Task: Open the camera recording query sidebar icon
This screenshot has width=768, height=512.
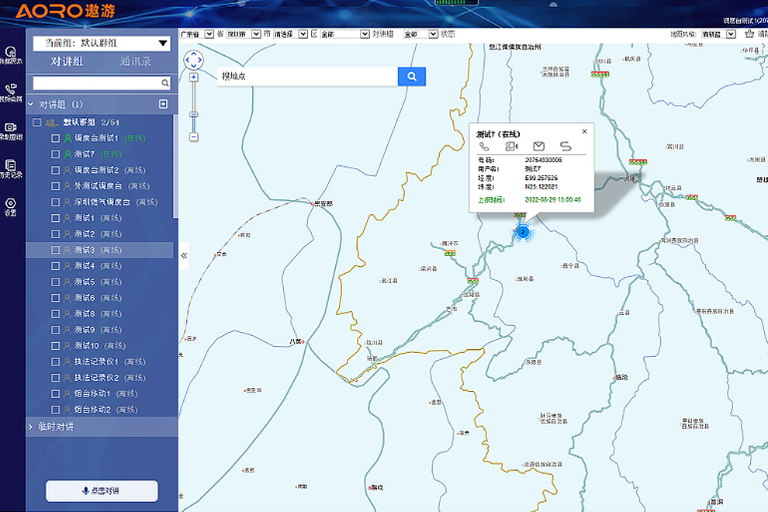Action: pyautogui.click(x=11, y=127)
